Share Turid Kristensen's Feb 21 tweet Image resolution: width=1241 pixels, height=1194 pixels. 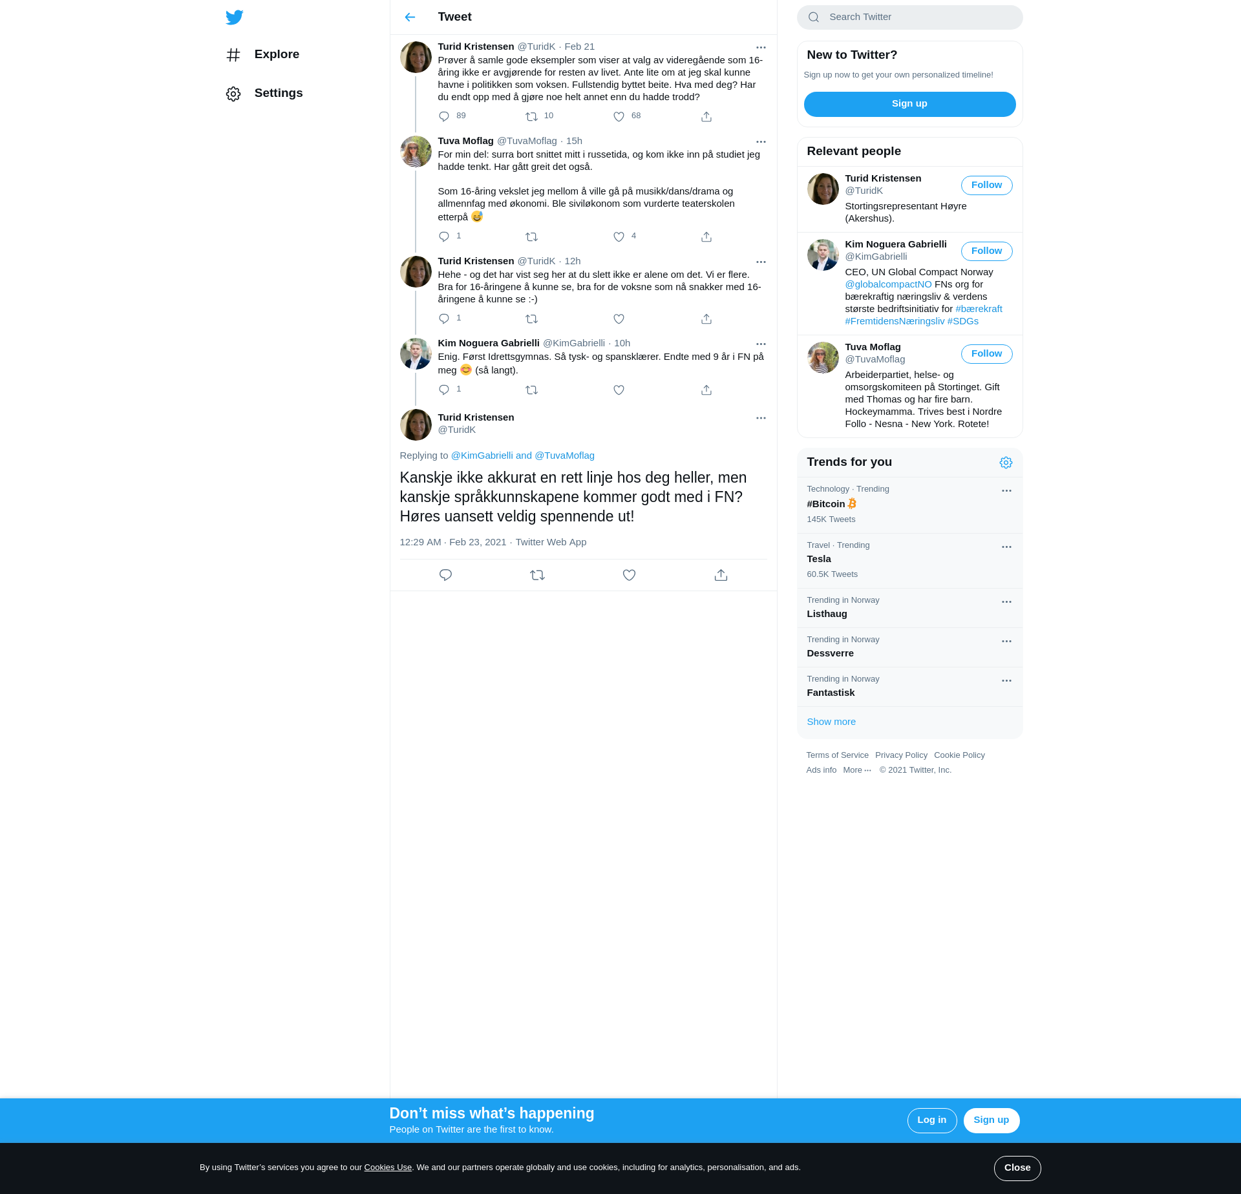(706, 116)
